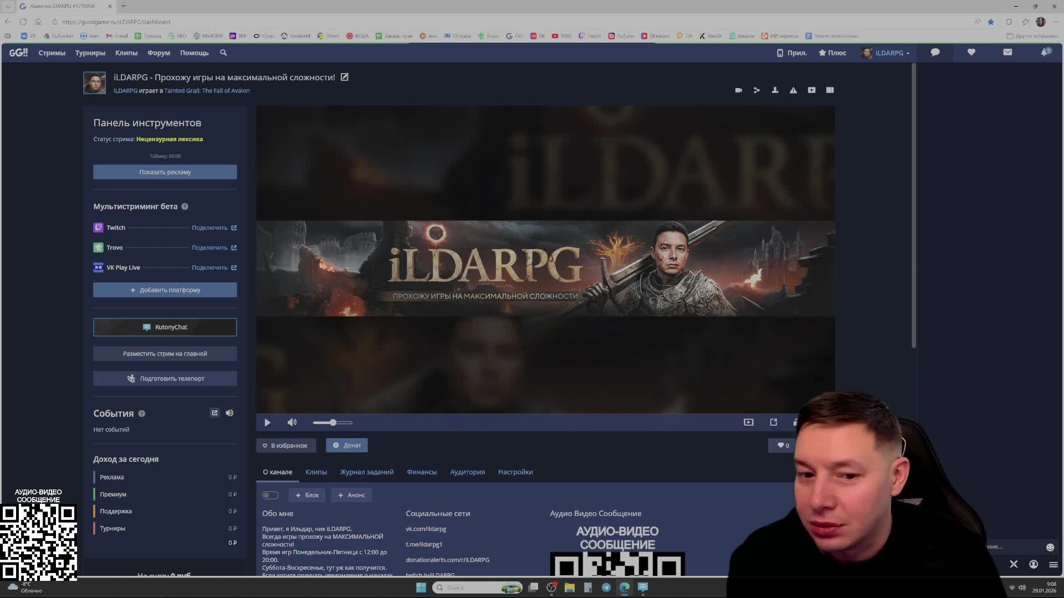Edit the stream title with the pencil icon
The image size is (1064, 598).
(x=345, y=77)
